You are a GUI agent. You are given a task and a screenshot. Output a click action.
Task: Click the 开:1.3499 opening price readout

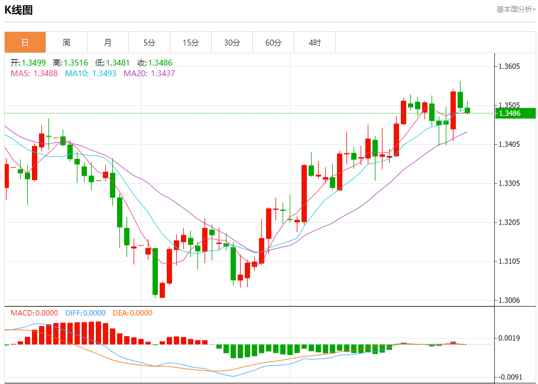tap(28, 63)
